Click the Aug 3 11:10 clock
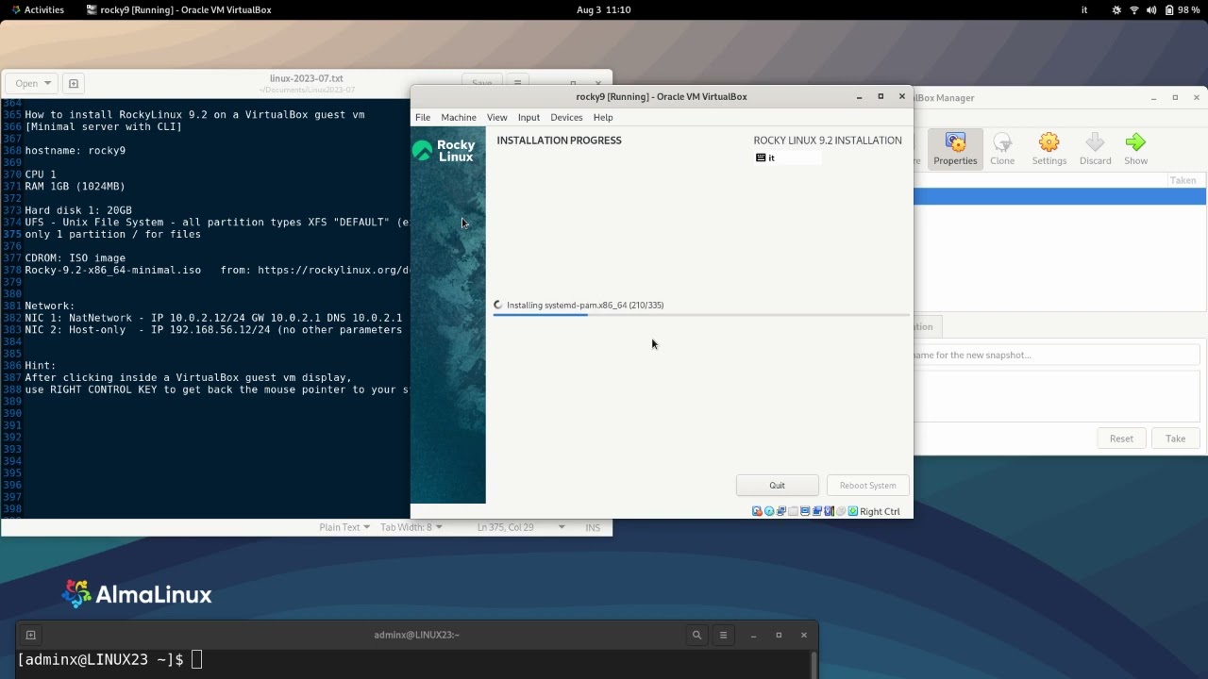The image size is (1208, 679). [x=603, y=9]
